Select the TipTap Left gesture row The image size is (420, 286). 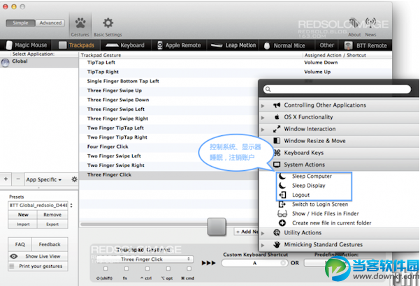coord(236,63)
